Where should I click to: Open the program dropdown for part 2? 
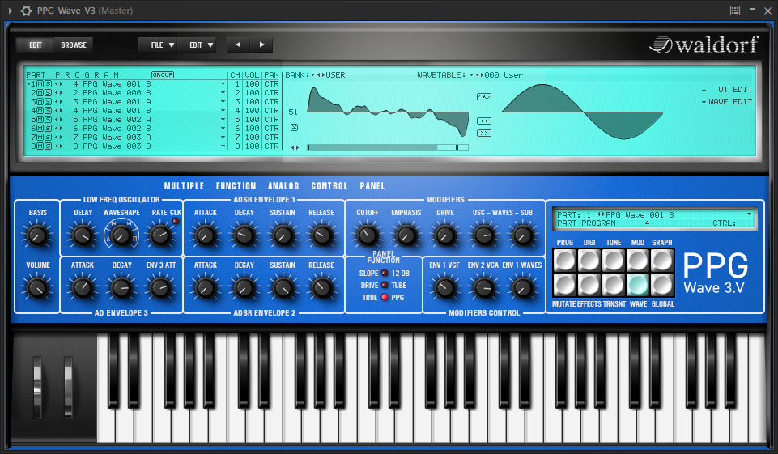tap(223, 93)
